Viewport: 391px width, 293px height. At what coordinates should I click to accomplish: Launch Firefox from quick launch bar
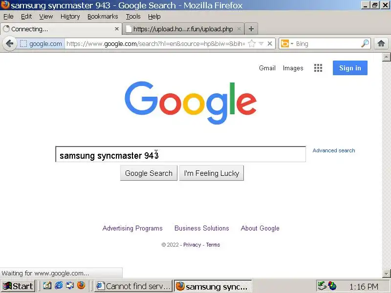click(81, 286)
